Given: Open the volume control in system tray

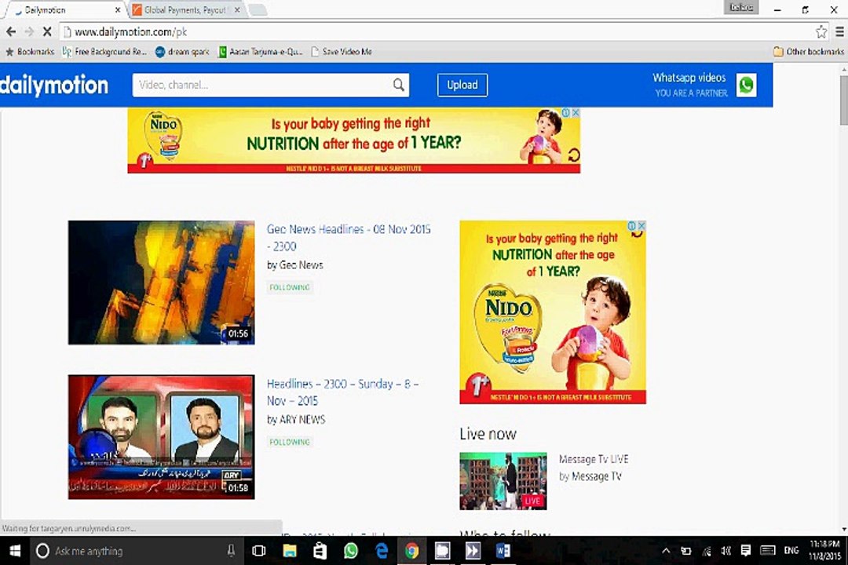Looking at the screenshot, I should [726, 551].
